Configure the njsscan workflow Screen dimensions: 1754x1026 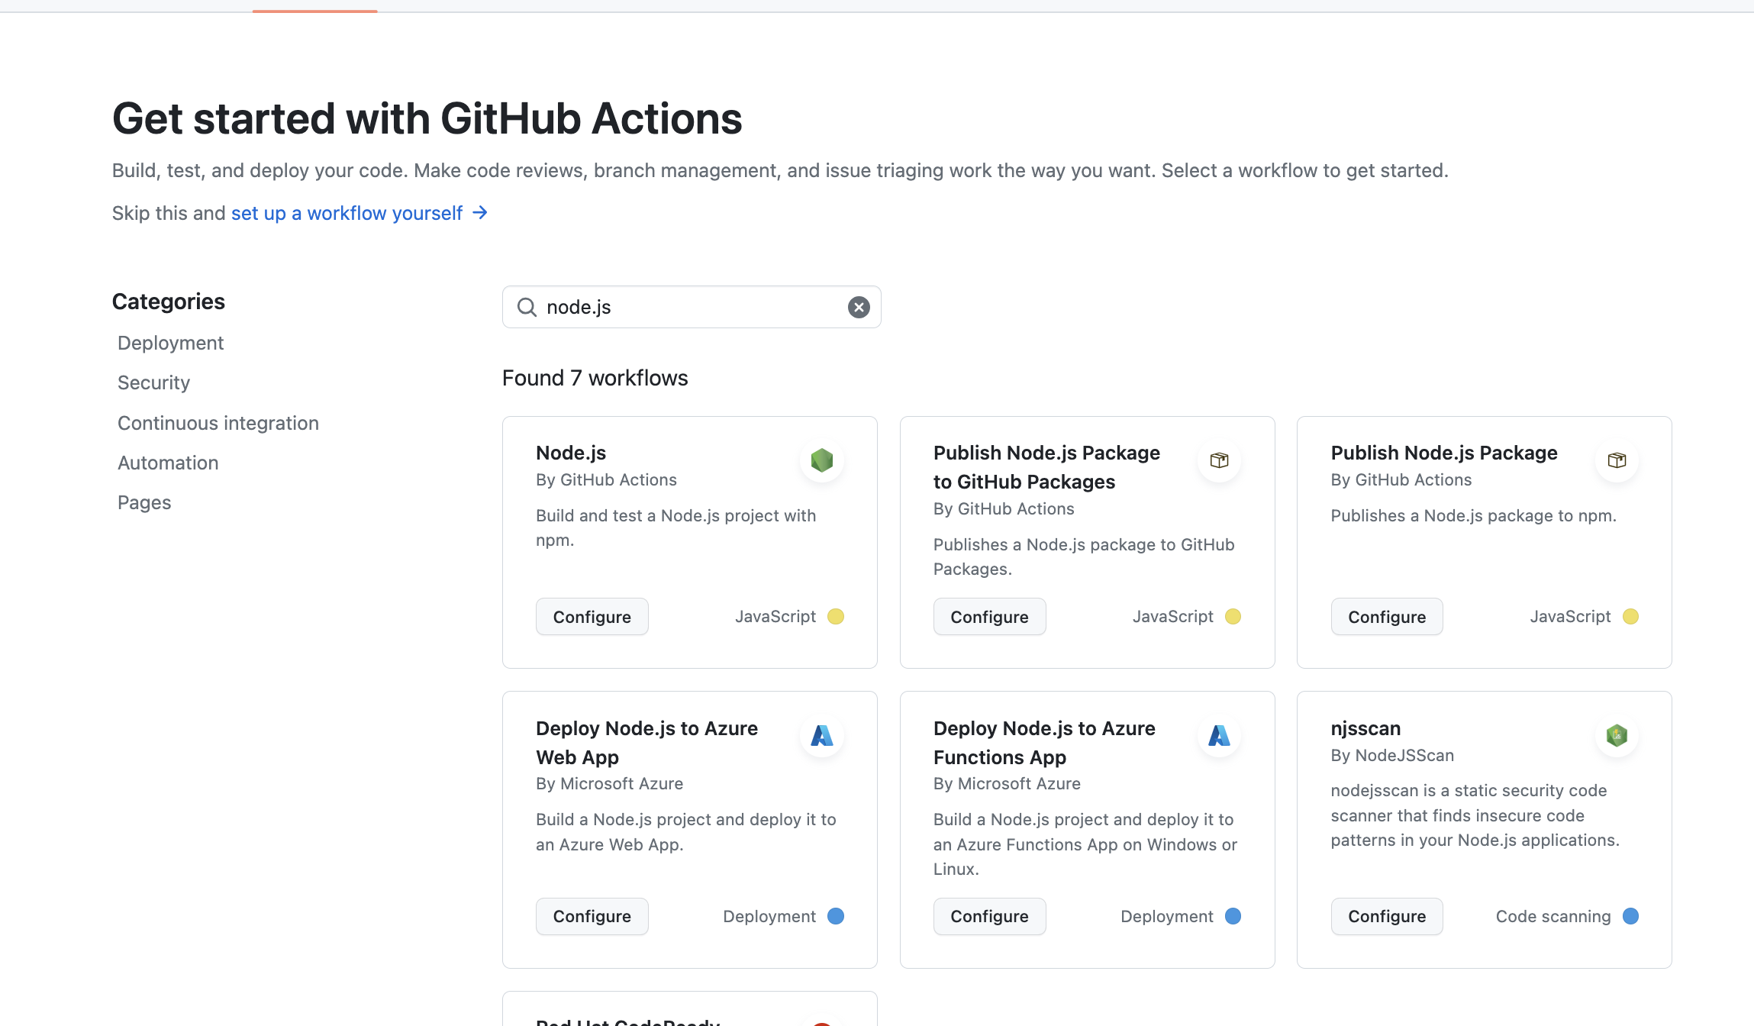coord(1387,916)
